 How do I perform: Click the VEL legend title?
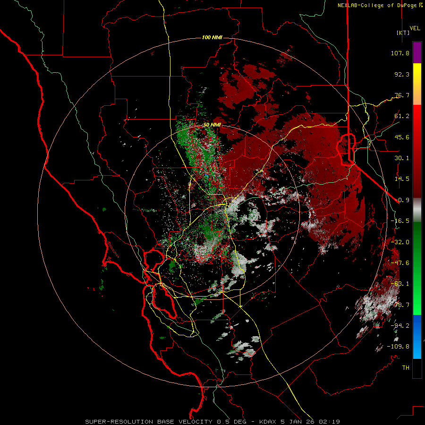tap(415, 28)
